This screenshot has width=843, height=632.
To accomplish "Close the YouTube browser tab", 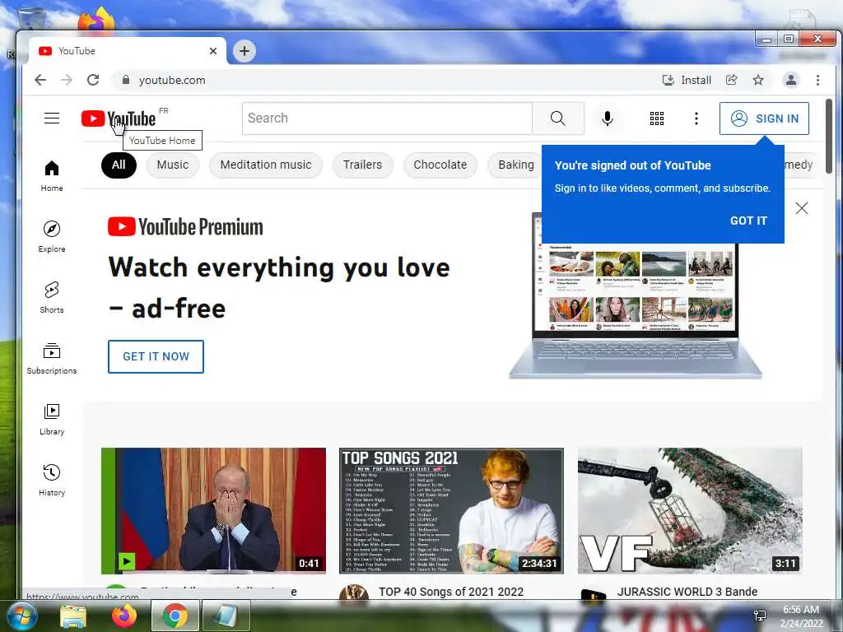I will point(213,51).
